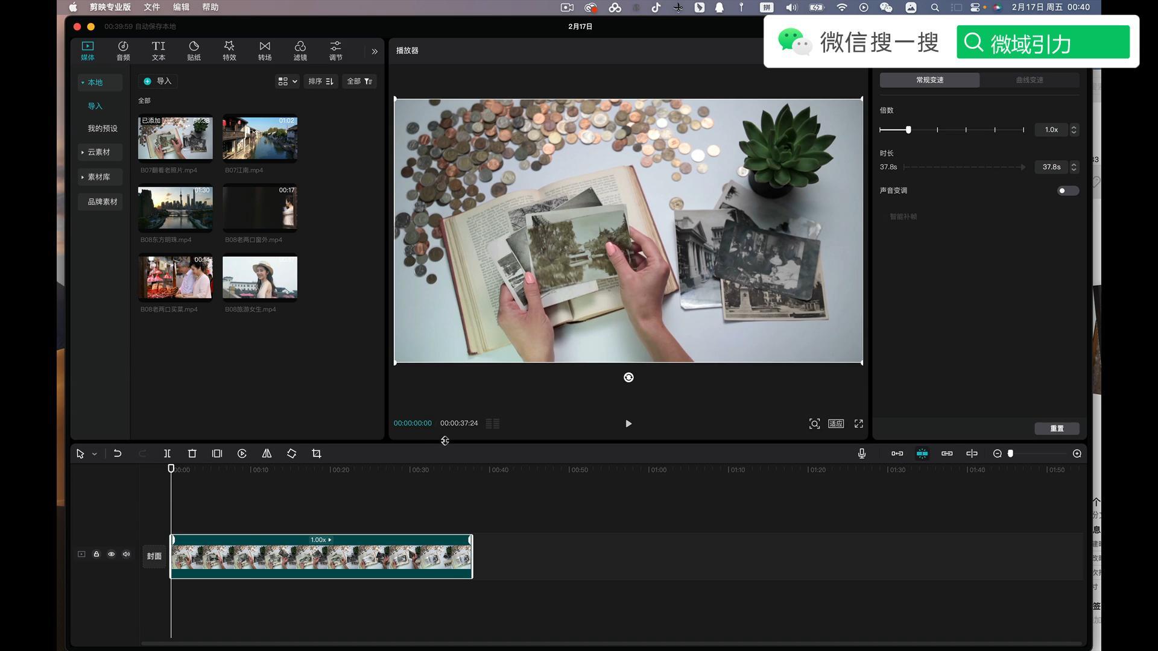Click the reverse playback tool

[242, 454]
